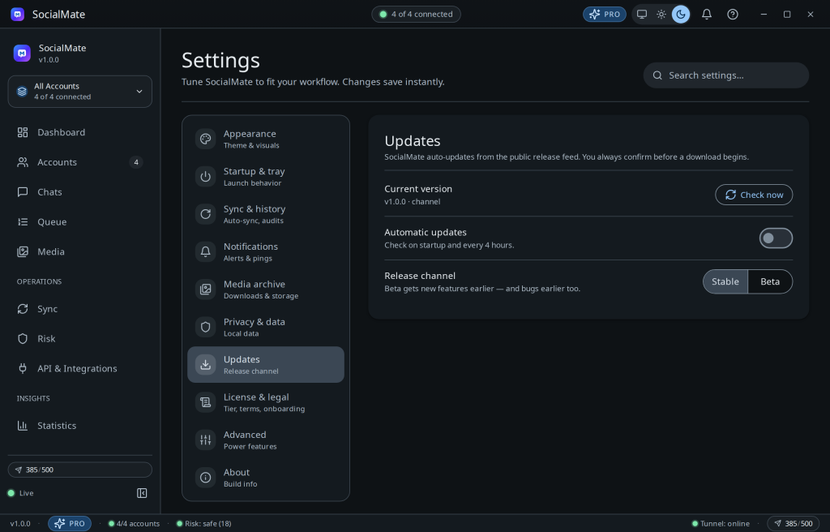
Task: Click v1.0.0 in status bar
Action: [20, 524]
